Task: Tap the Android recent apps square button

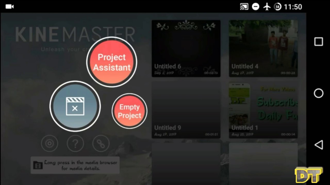Action: (x=319, y=42)
